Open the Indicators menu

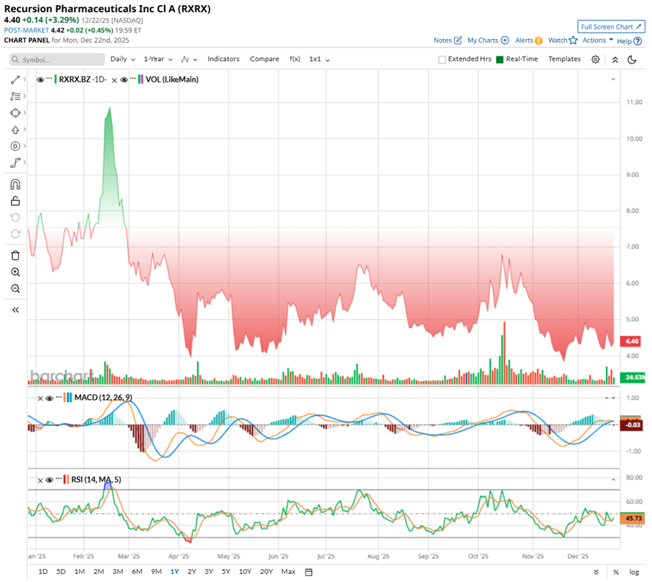(x=223, y=59)
